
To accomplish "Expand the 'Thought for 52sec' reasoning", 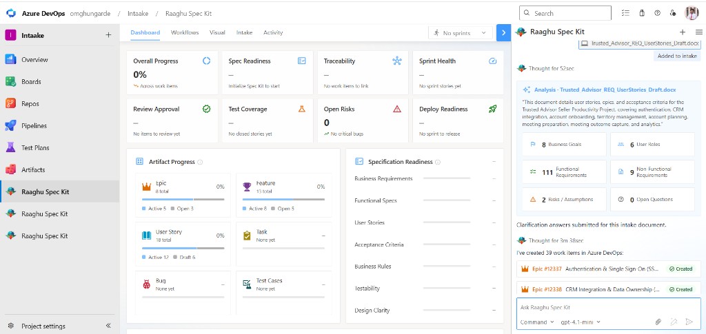I will pyautogui.click(x=551, y=68).
